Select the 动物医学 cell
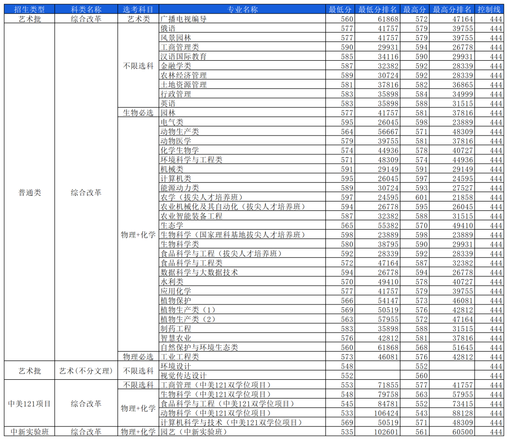 tap(242, 141)
